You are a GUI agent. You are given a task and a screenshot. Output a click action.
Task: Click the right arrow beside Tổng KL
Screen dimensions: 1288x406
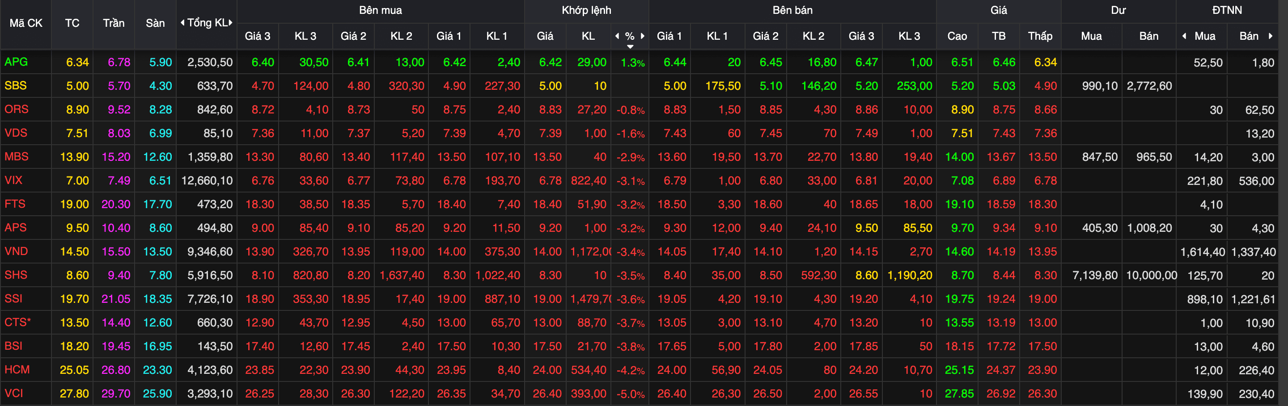[x=230, y=22]
